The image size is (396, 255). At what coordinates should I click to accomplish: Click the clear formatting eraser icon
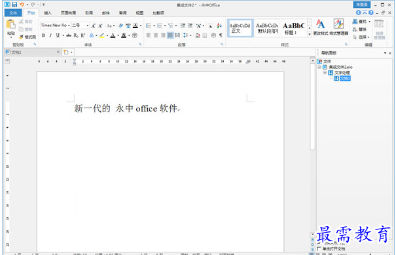coord(120,26)
